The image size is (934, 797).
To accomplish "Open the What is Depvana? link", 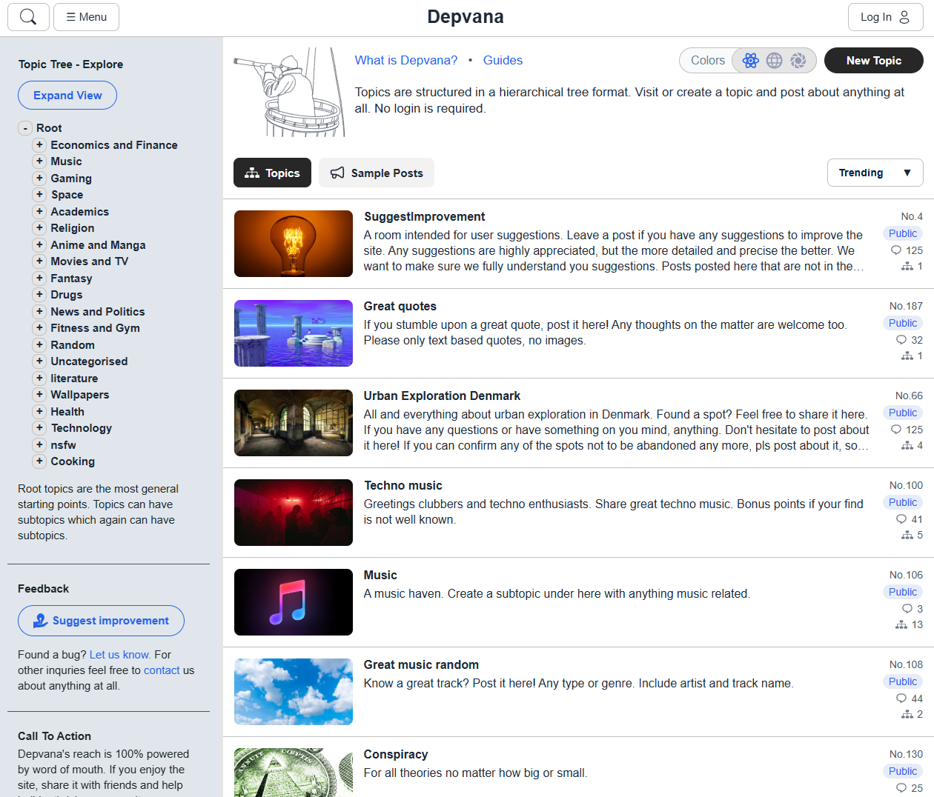I will 406,60.
